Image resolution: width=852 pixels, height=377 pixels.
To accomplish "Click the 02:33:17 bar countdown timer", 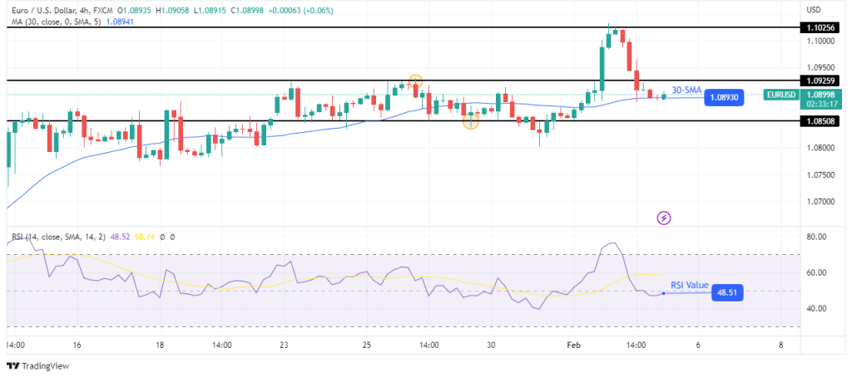I will [820, 104].
